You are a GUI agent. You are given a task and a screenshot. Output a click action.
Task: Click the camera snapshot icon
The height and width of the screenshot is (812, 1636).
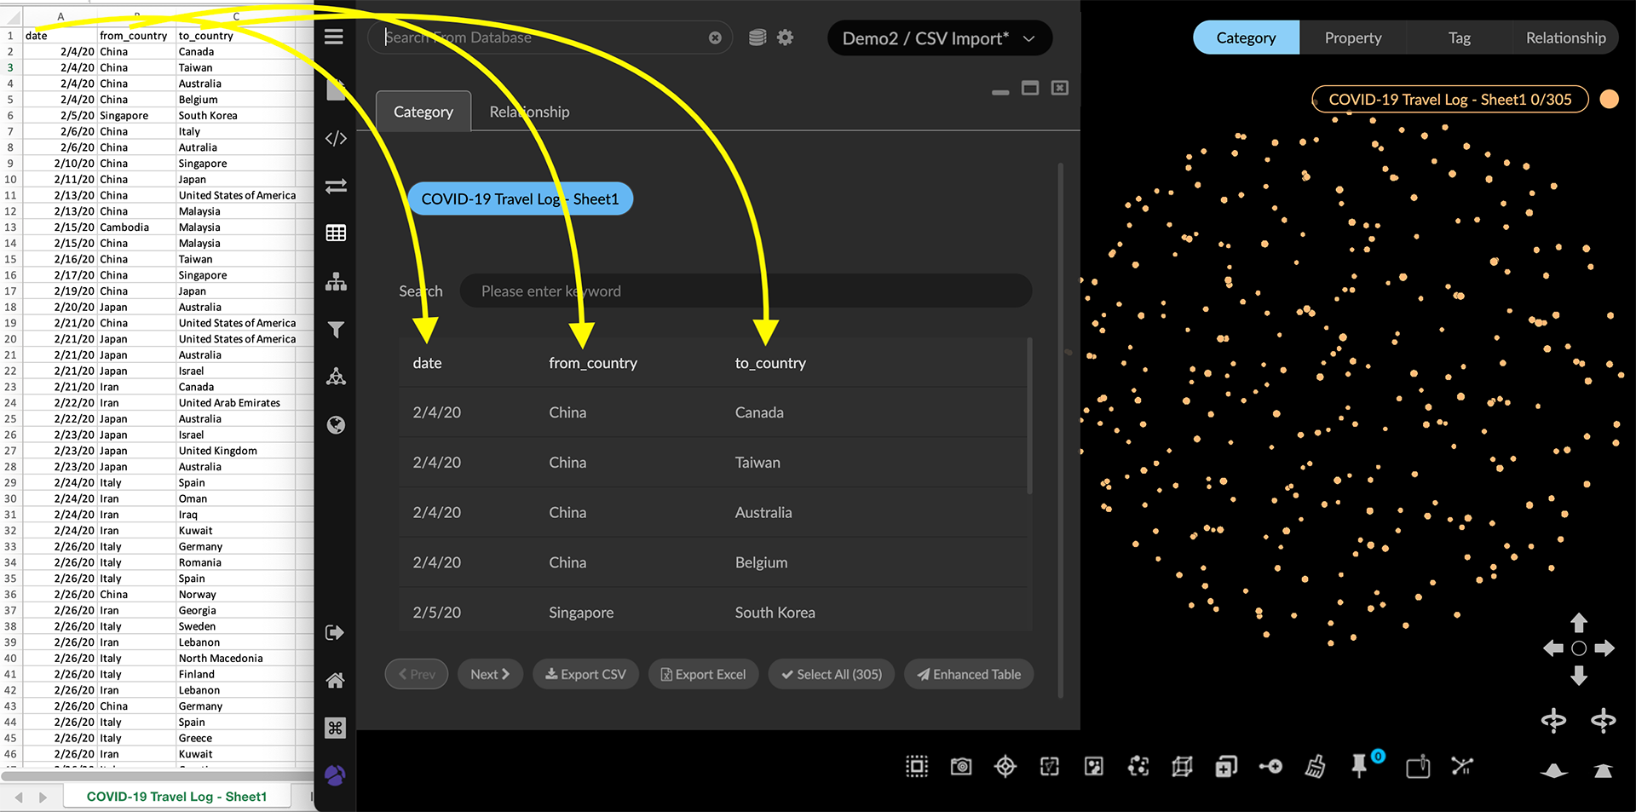coord(961,767)
